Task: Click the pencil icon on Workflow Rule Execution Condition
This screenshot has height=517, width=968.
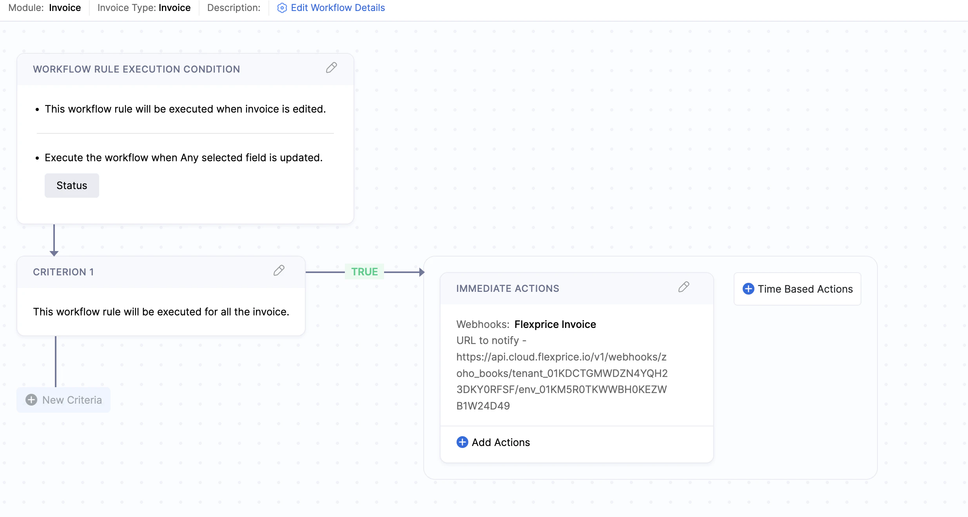Action: coord(331,68)
